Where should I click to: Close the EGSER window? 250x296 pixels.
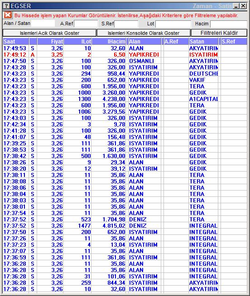(243, 6)
